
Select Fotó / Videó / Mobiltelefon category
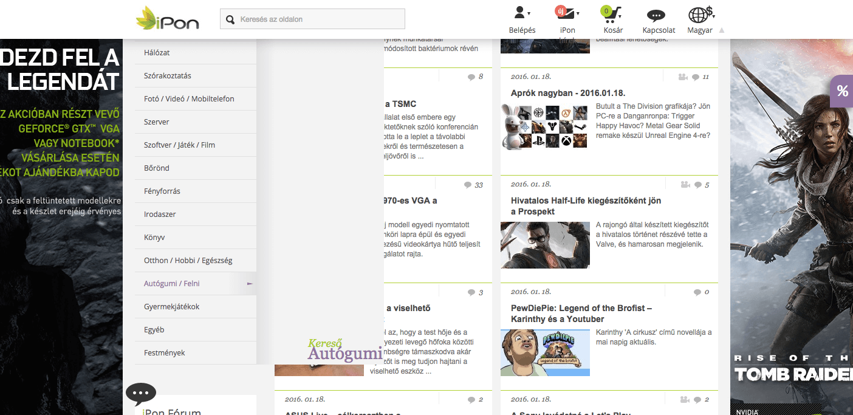coord(196,99)
